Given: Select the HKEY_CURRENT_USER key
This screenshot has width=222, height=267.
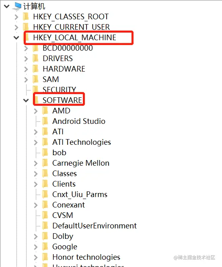Looking at the screenshot, I should [x=71, y=27].
